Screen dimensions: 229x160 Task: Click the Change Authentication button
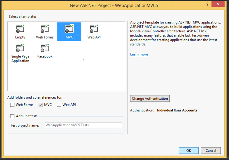pos(150,99)
